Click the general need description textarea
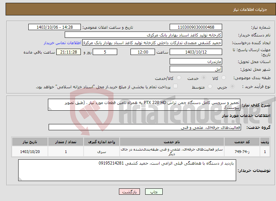Viewport: 276px width, 201px height. pos(144,105)
